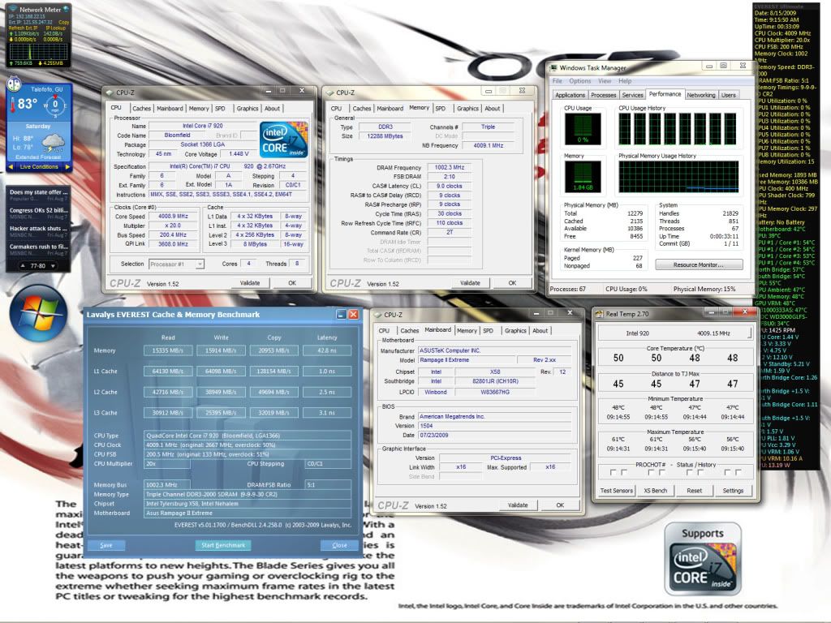Click the XS Bench button in Real Temp

pyautogui.click(x=656, y=491)
